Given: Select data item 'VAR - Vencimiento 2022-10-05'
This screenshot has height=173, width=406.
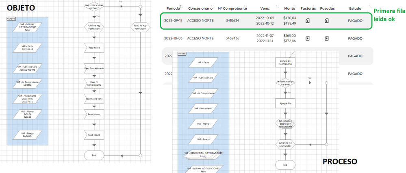Looking at the screenshot, I should pyautogui.click(x=28, y=99).
